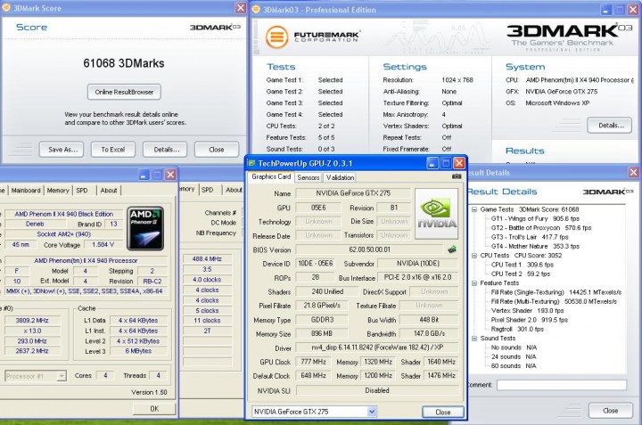Click the GPU-Z screenshot camera icon

[x=457, y=176]
